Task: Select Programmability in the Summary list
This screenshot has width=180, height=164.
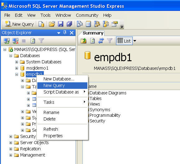Action: coord(105,115)
